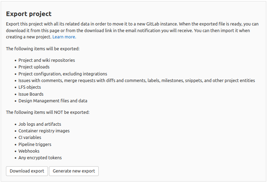This screenshot has width=267, height=183.
Task: Click the Webhooks list item
Action: pos(29,151)
